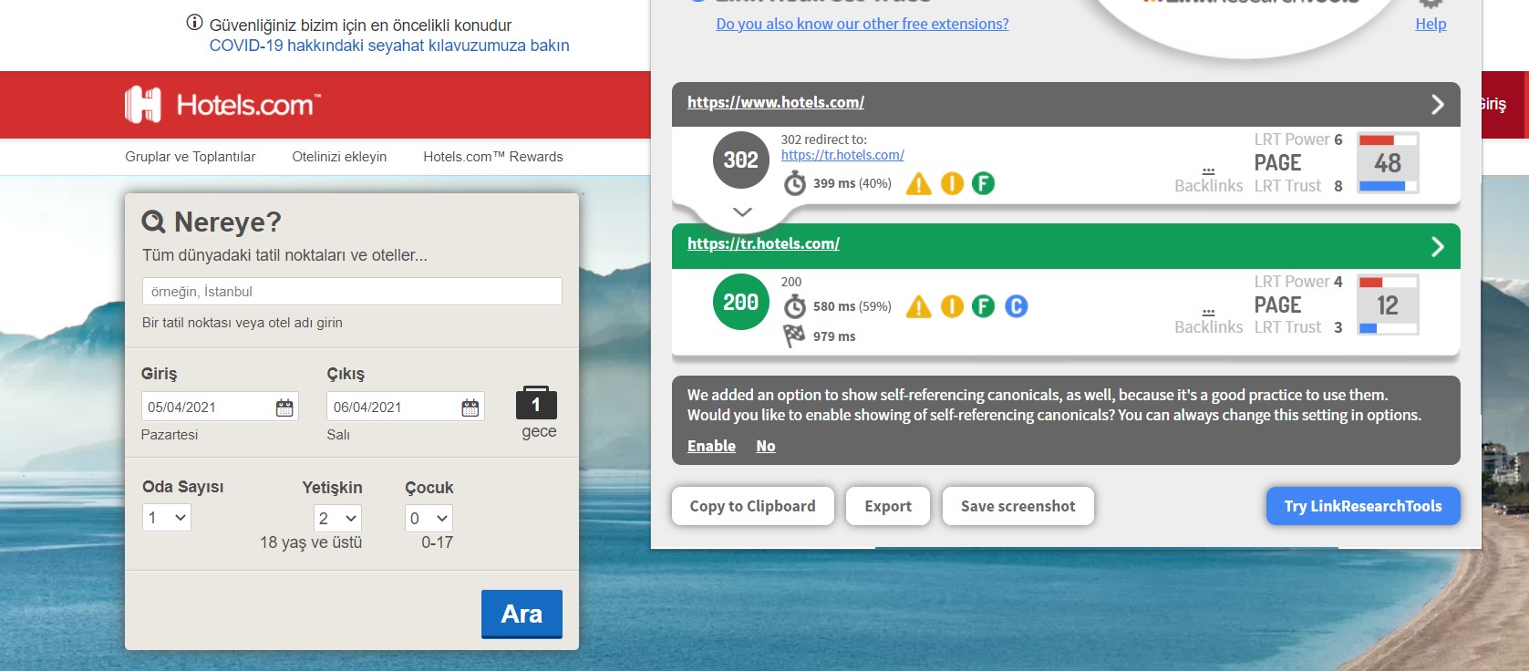This screenshot has width=1529, height=671.
Task: Click the 302 status code circle
Action: click(x=740, y=160)
